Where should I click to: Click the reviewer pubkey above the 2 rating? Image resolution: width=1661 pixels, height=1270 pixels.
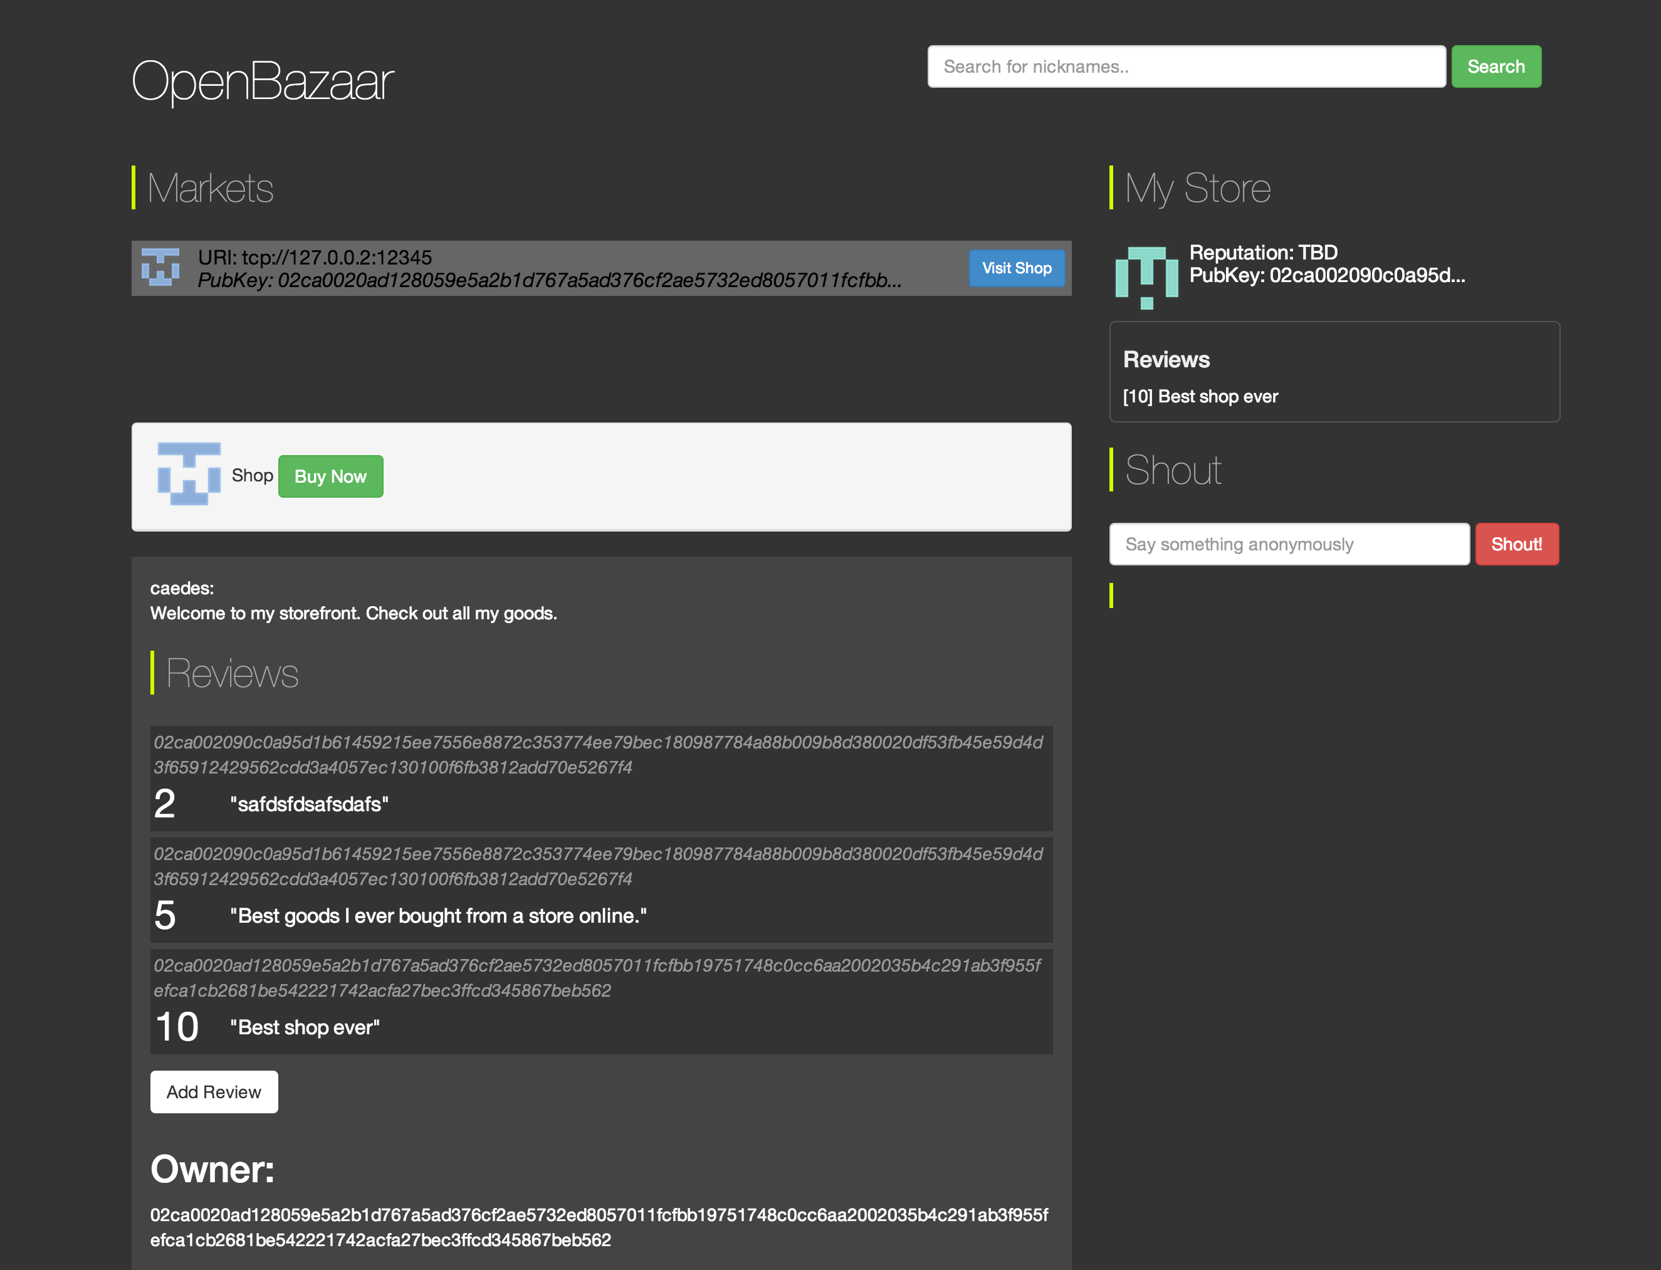click(x=598, y=755)
